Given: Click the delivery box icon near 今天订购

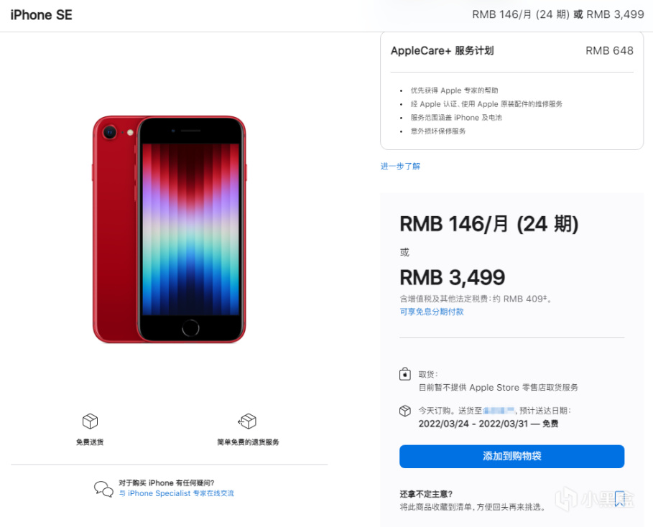Looking at the screenshot, I should pos(404,411).
